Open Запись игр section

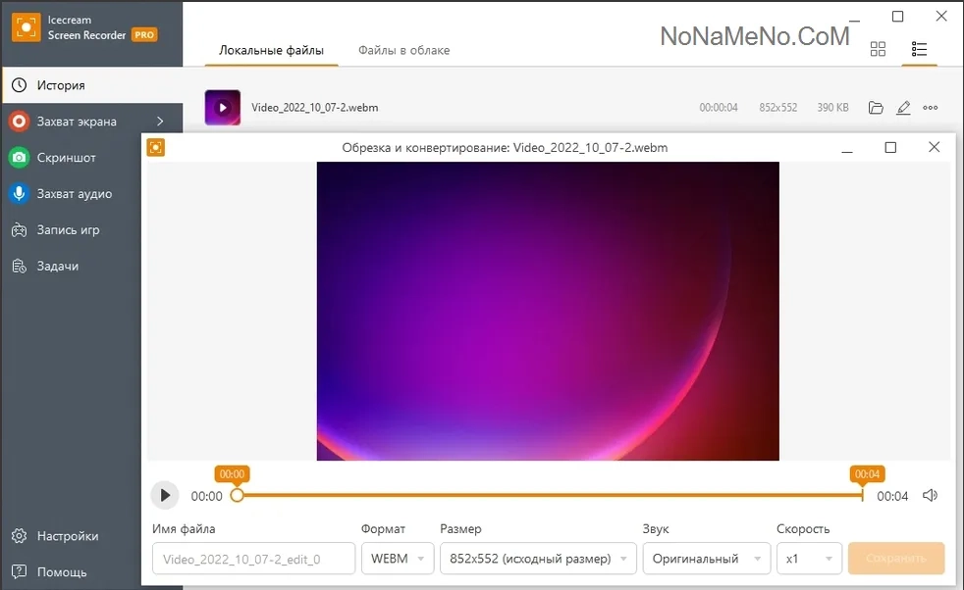[68, 230]
